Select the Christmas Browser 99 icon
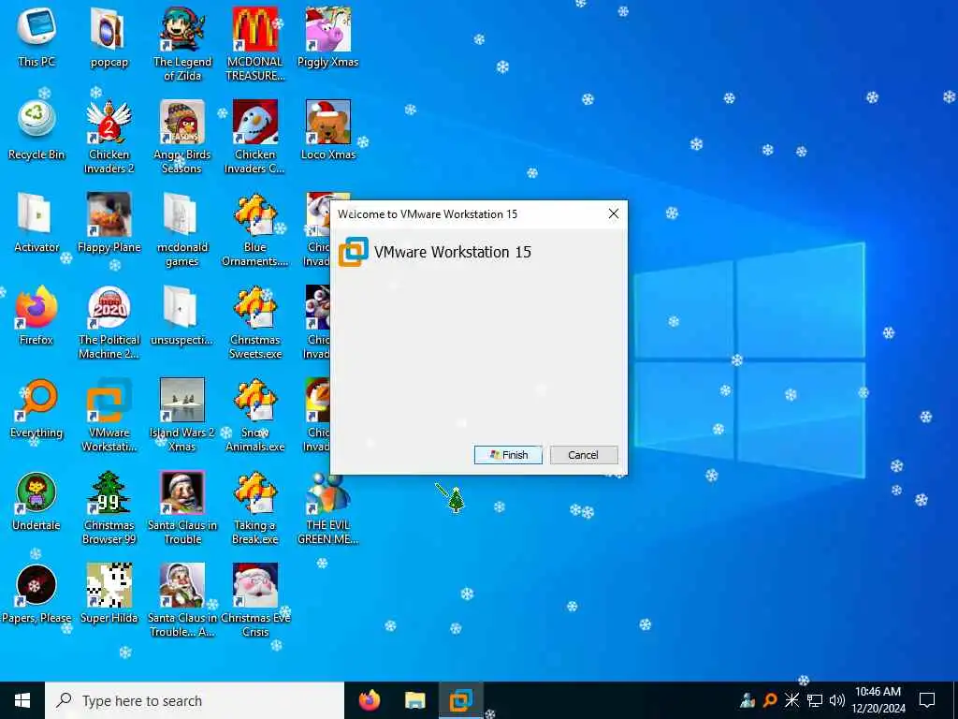Image resolution: width=958 pixels, height=719 pixels. click(x=109, y=508)
